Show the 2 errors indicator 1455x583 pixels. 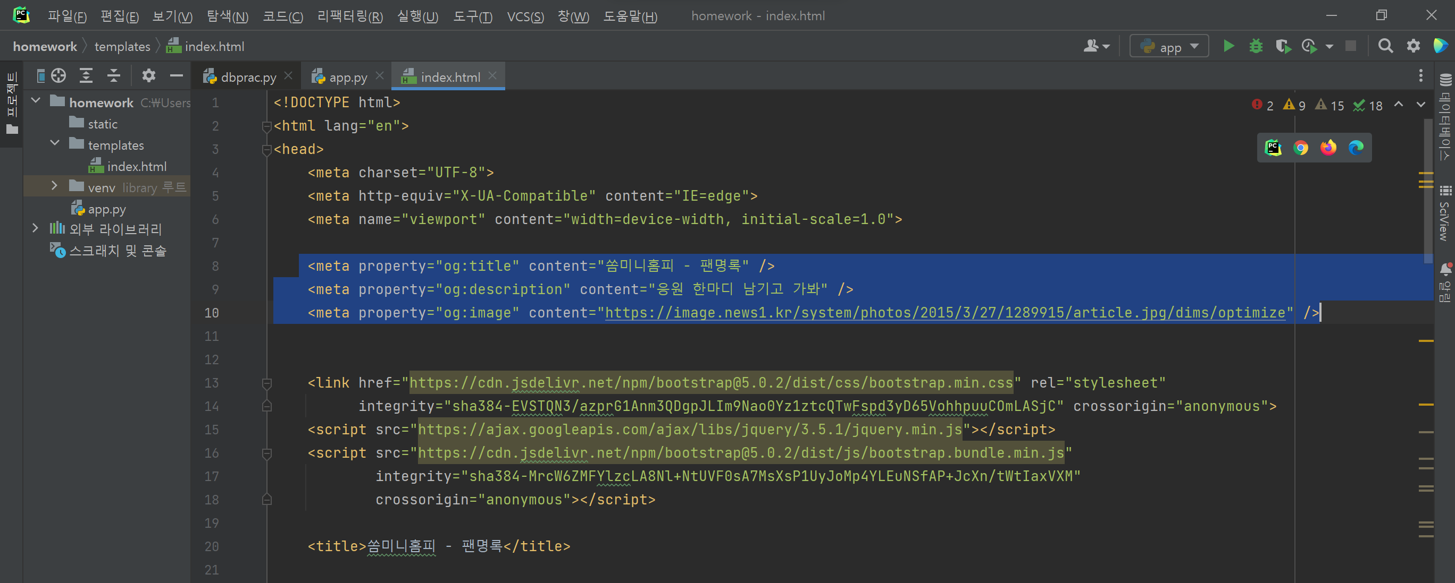click(x=1262, y=106)
